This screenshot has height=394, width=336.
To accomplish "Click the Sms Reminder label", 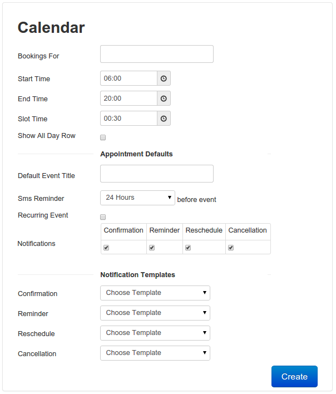I will coord(41,199).
